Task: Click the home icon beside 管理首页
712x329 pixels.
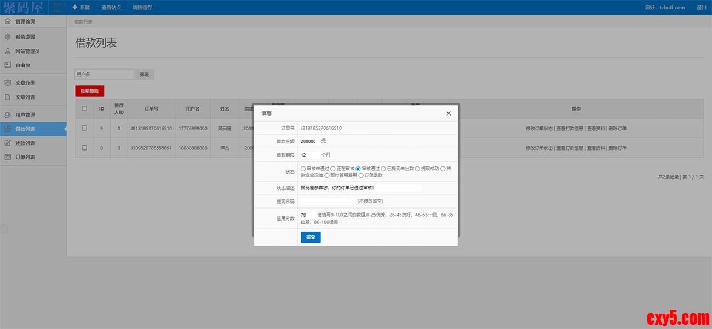Action: (8, 21)
